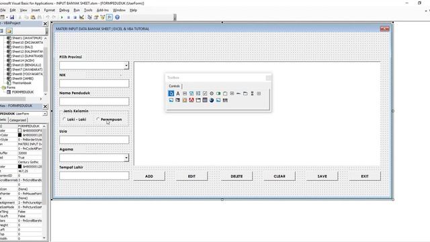Select the ListBox tool in Toolbox
Viewport: 430px width, 242px height.
pos(198,93)
